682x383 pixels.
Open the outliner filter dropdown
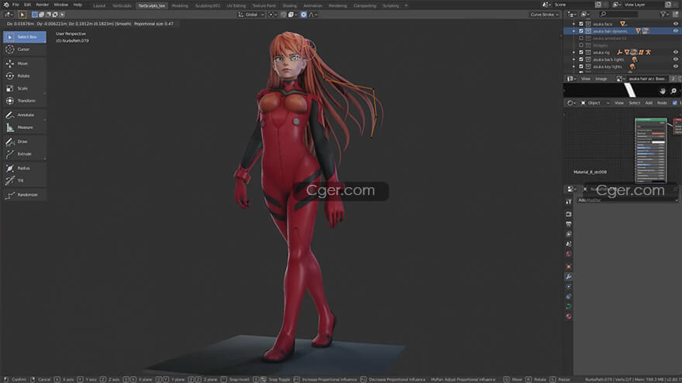665,15
